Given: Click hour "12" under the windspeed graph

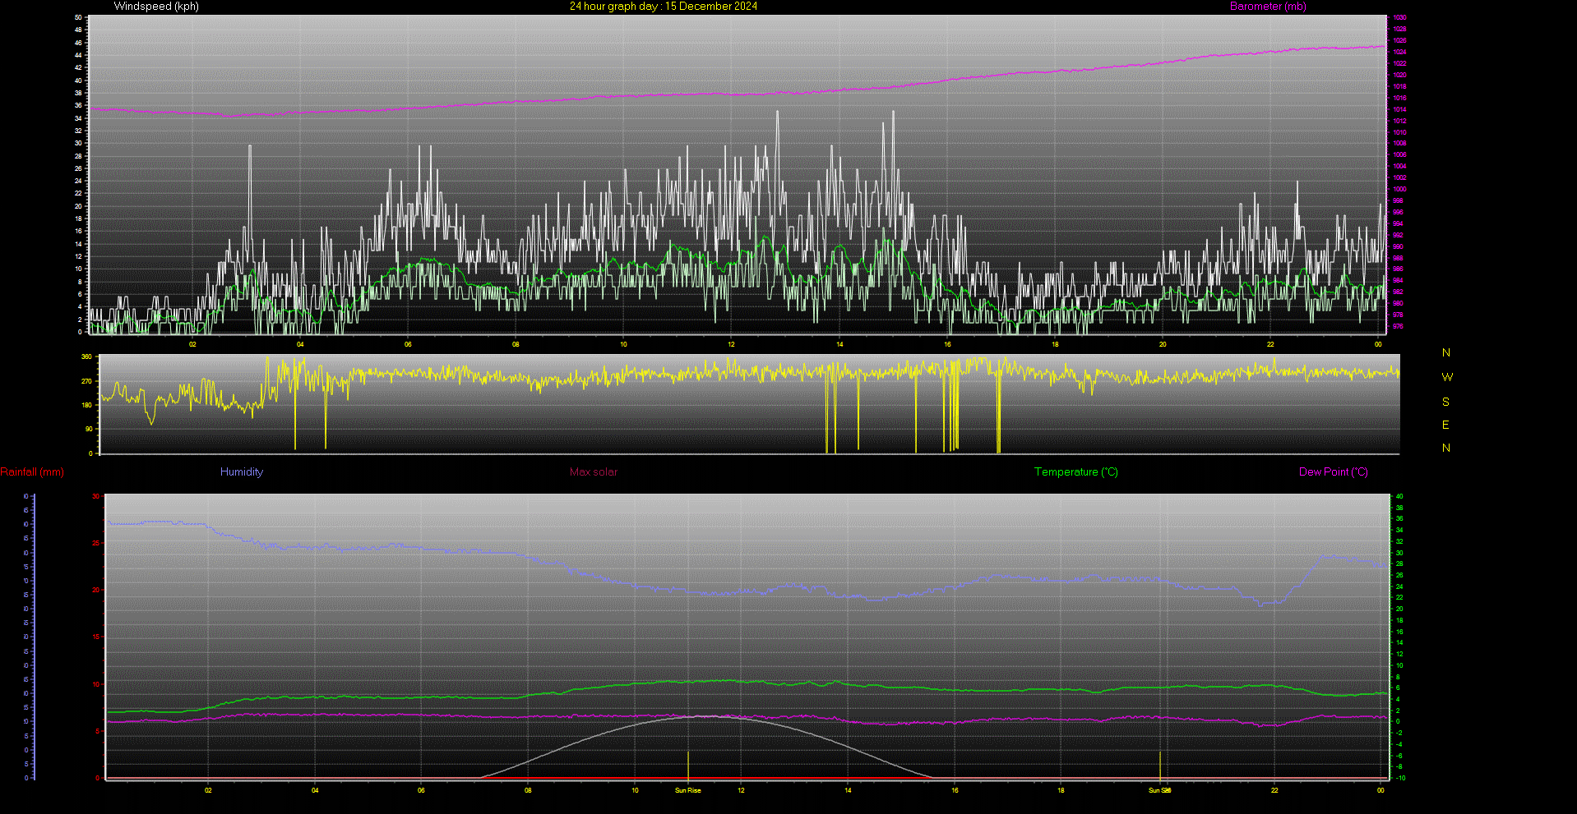Looking at the screenshot, I should [x=731, y=345].
